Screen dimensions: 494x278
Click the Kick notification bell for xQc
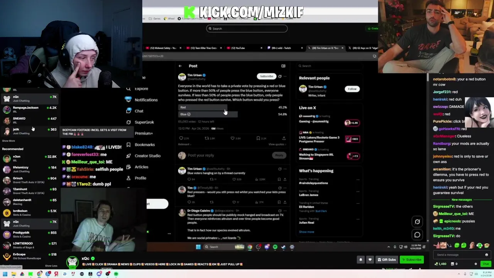click(x=360, y=260)
